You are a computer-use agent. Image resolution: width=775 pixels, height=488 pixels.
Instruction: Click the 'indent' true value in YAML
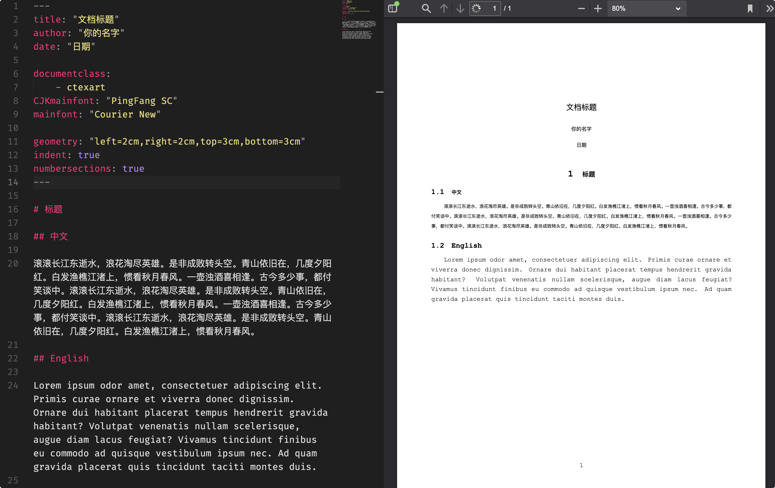(x=89, y=155)
